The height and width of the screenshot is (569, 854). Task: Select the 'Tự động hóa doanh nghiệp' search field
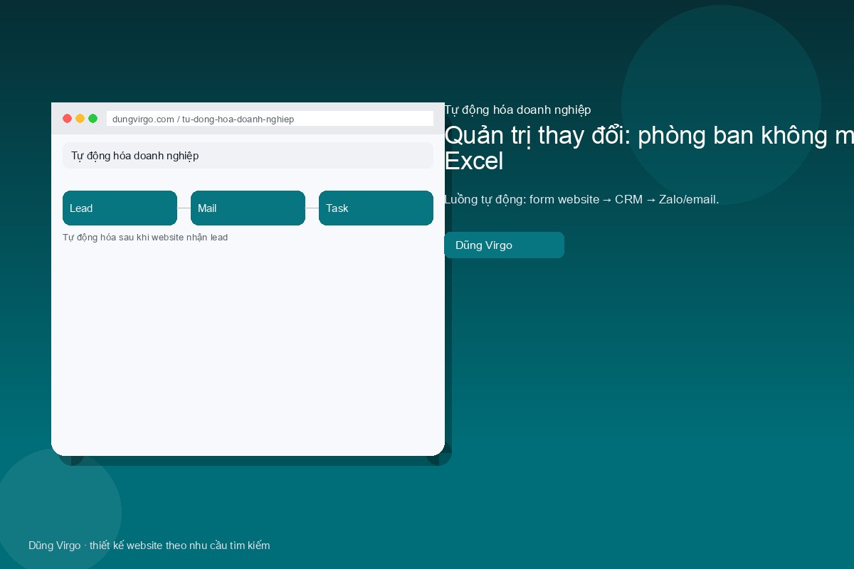point(248,155)
